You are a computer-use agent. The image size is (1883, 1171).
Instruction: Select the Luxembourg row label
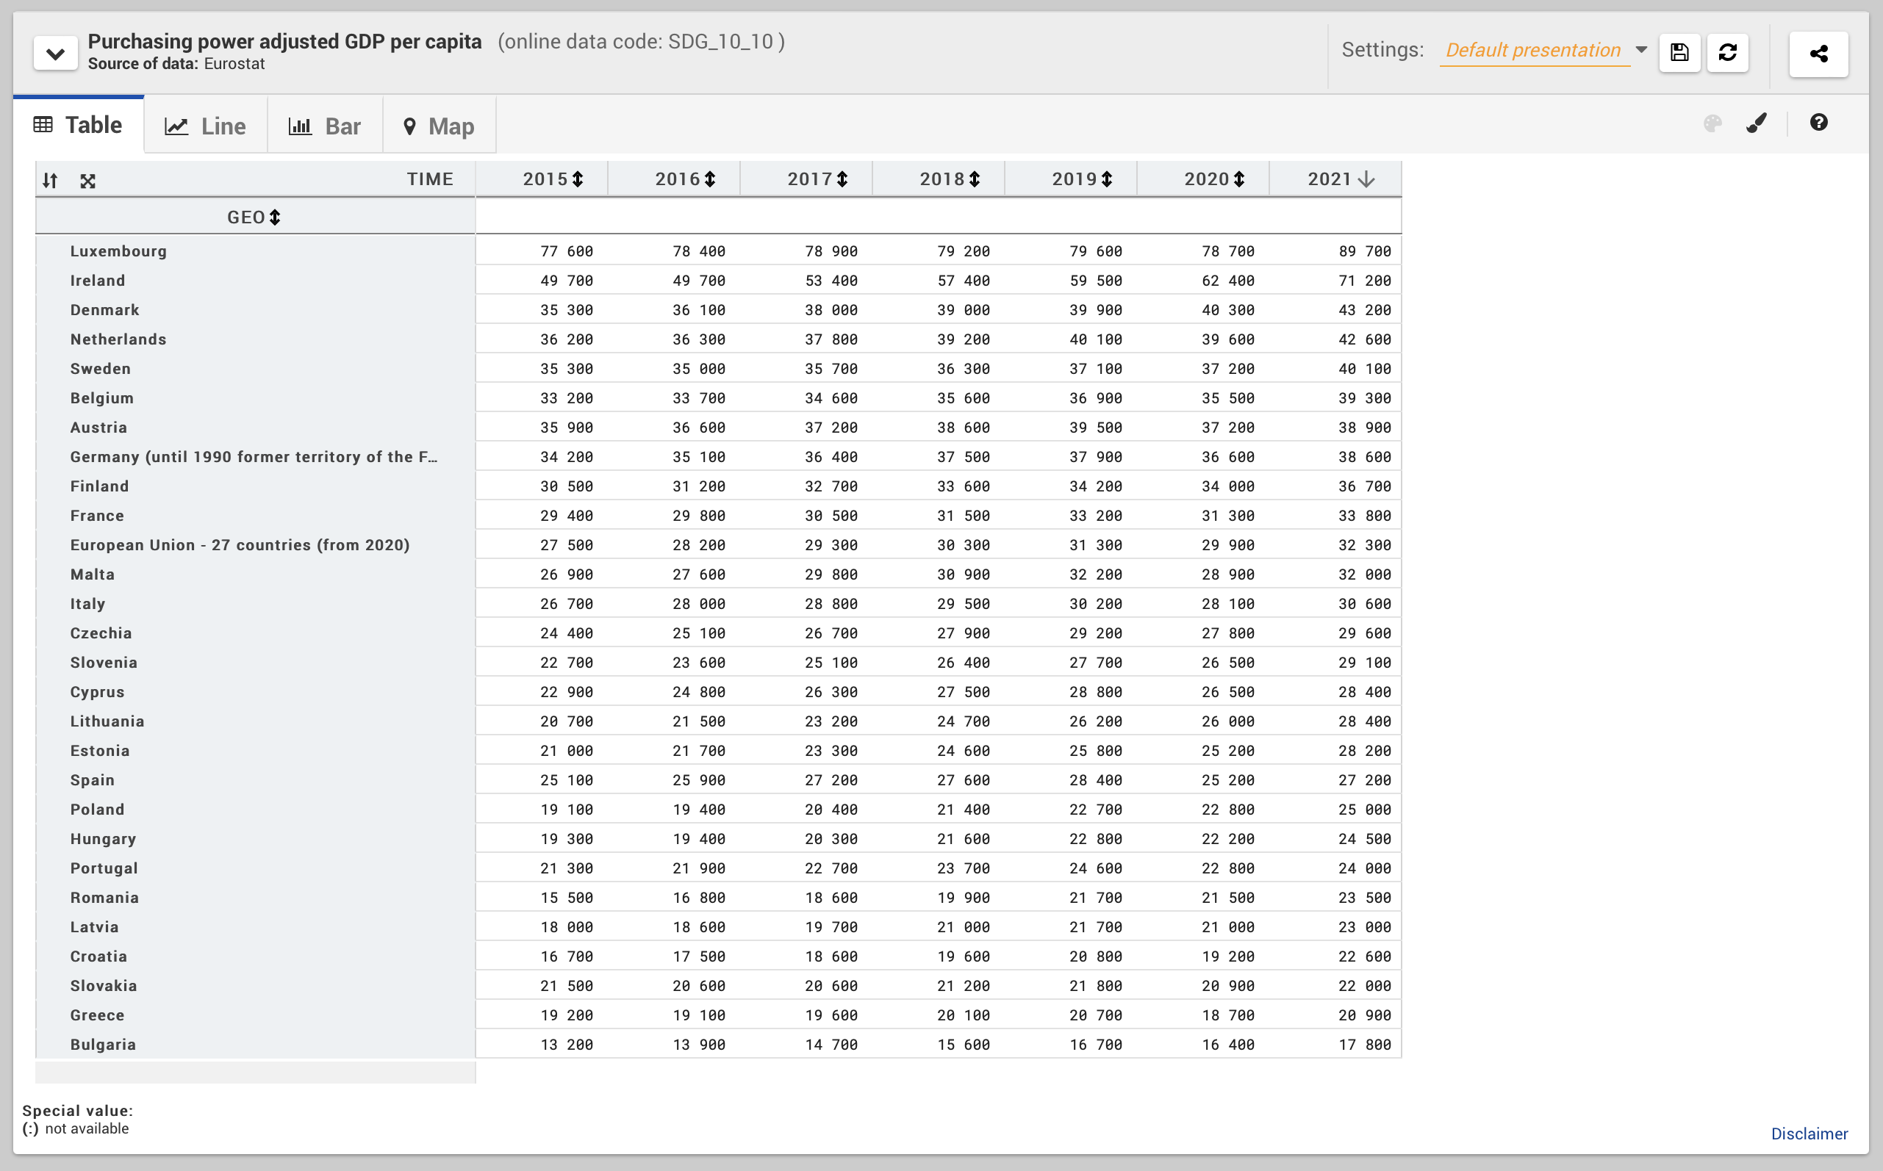point(118,251)
